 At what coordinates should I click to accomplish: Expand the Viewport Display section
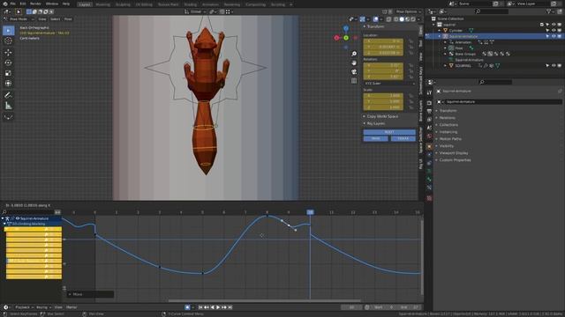(453, 152)
